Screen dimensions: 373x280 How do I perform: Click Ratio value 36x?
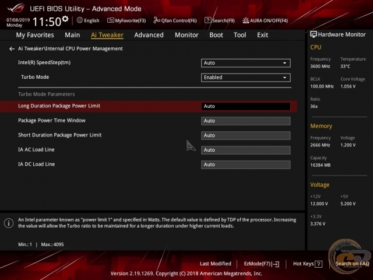(x=314, y=106)
